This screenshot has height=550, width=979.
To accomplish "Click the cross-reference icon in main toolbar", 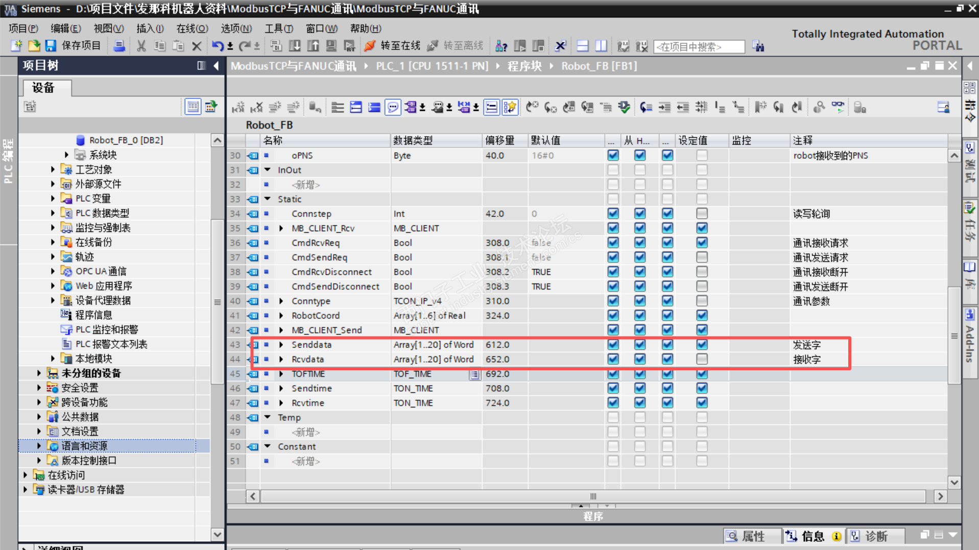I will point(560,46).
